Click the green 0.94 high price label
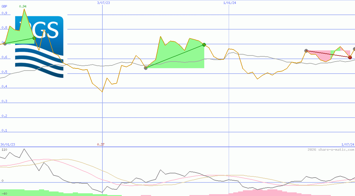355x196 pixels. click(x=23, y=6)
